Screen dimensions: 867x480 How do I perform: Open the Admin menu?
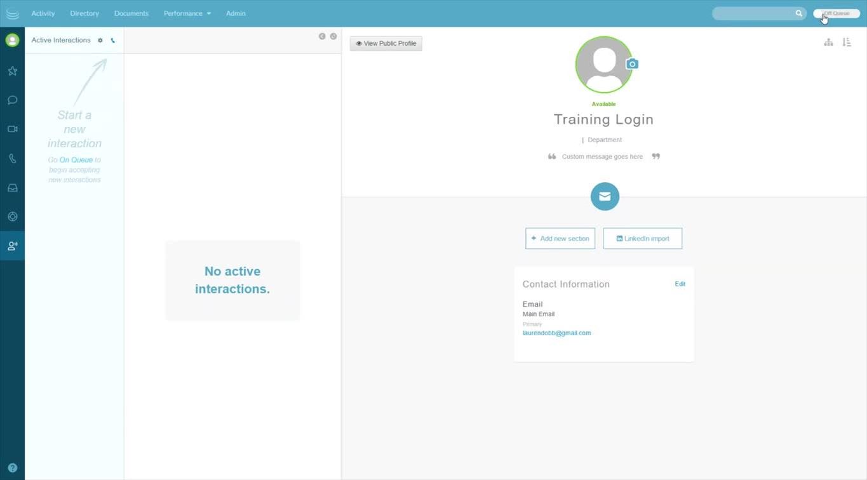pyautogui.click(x=236, y=13)
